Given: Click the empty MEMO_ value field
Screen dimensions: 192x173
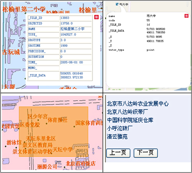Looking at the screenshot, I should [76, 68].
